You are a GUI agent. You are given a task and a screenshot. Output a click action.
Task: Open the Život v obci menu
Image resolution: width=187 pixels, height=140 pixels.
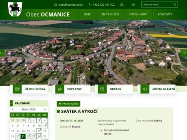point(110,14)
